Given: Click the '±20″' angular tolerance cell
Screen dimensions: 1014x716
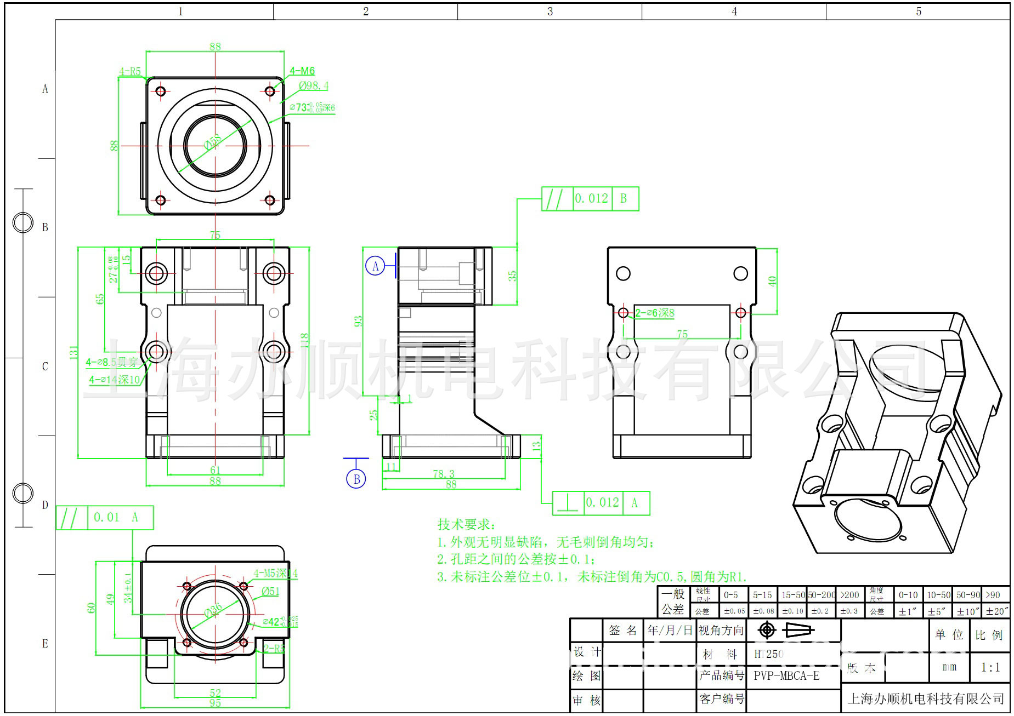Looking at the screenshot, I should (x=996, y=611).
